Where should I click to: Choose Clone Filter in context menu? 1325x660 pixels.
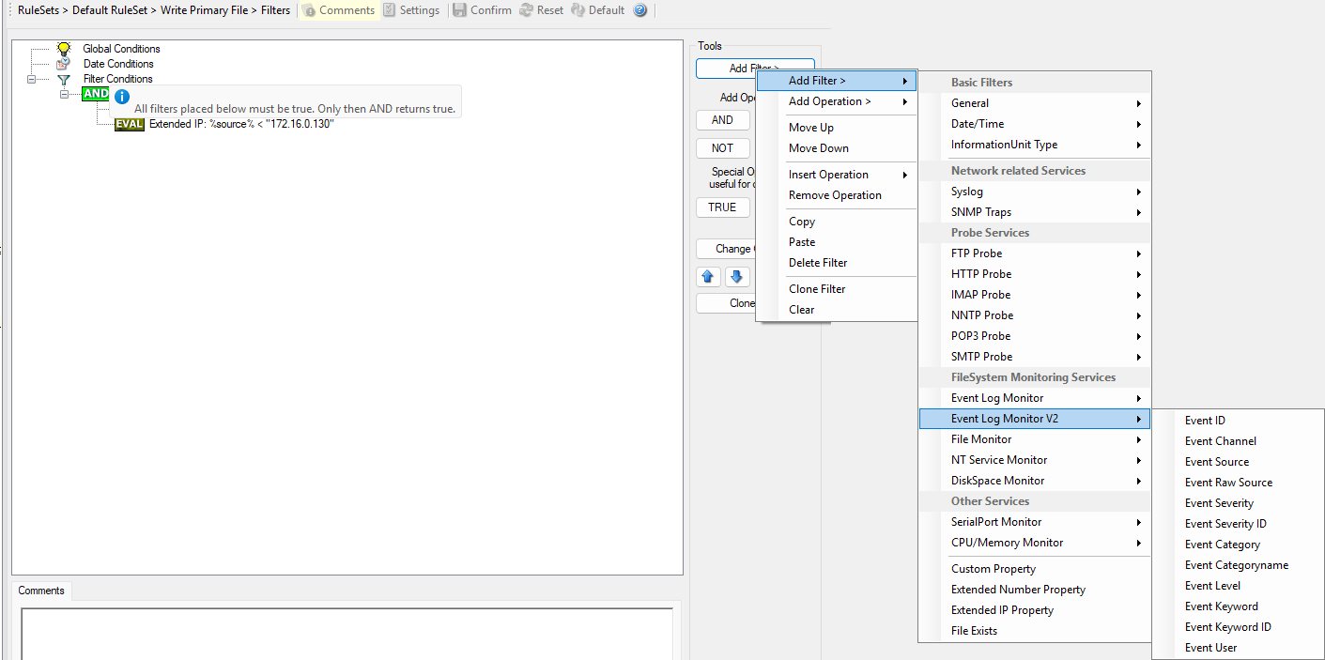click(x=837, y=289)
